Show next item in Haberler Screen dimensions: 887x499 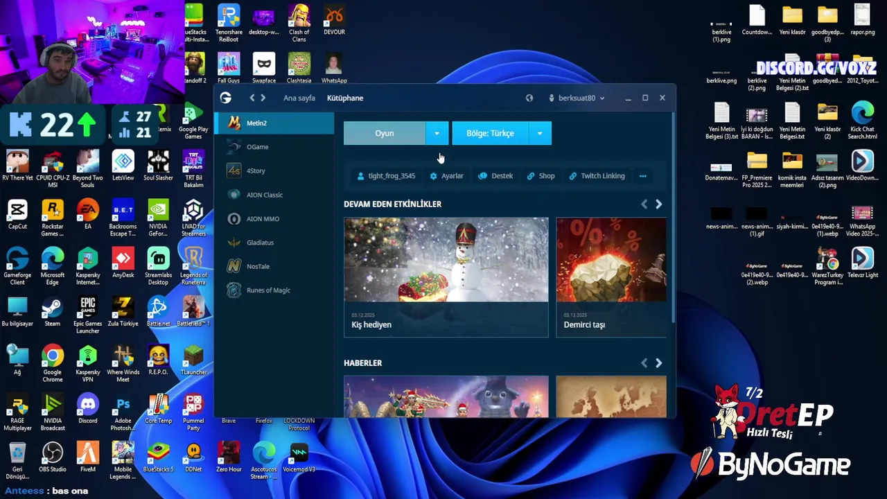[658, 362]
